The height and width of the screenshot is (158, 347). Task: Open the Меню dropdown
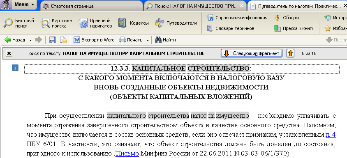tap(25, 5)
